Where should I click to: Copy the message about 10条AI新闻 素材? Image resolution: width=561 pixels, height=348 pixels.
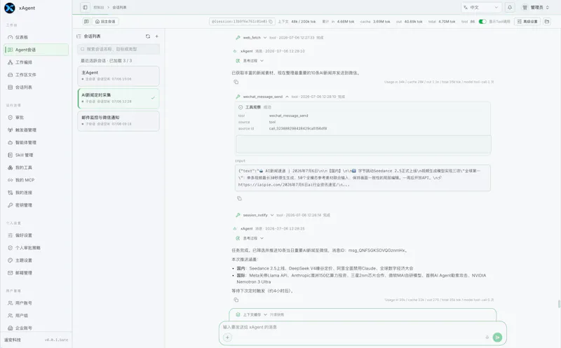point(236,82)
